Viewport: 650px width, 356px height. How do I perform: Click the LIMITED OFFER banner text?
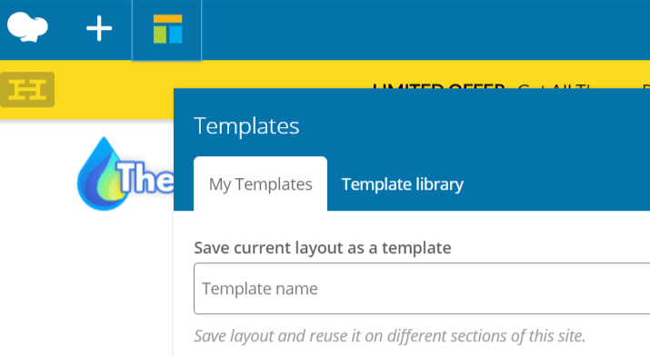tap(438, 85)
